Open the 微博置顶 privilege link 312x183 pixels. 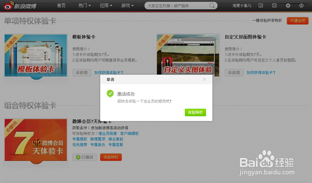98,139
